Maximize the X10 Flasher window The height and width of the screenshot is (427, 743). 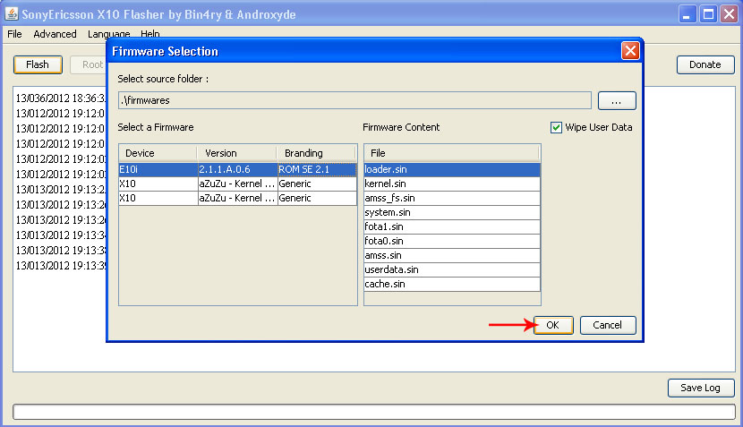pos(708,13)
